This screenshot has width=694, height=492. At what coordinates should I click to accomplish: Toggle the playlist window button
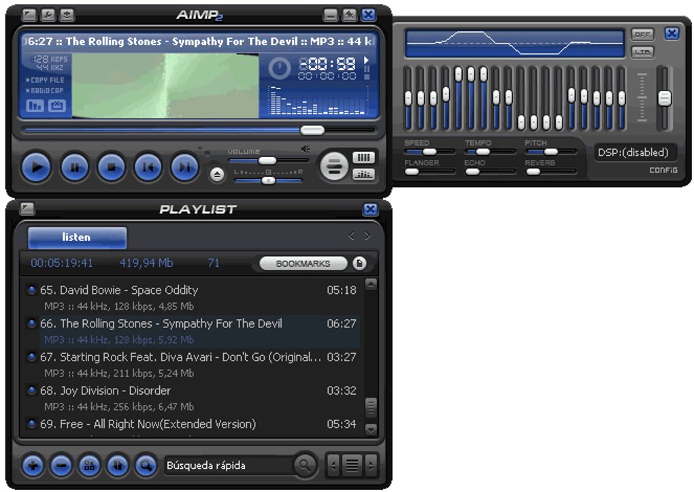pyautogui.click(x=363, y=158)
